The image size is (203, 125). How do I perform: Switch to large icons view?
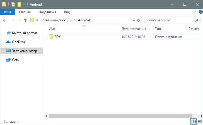pyautogui.click(x=200, y=121)
